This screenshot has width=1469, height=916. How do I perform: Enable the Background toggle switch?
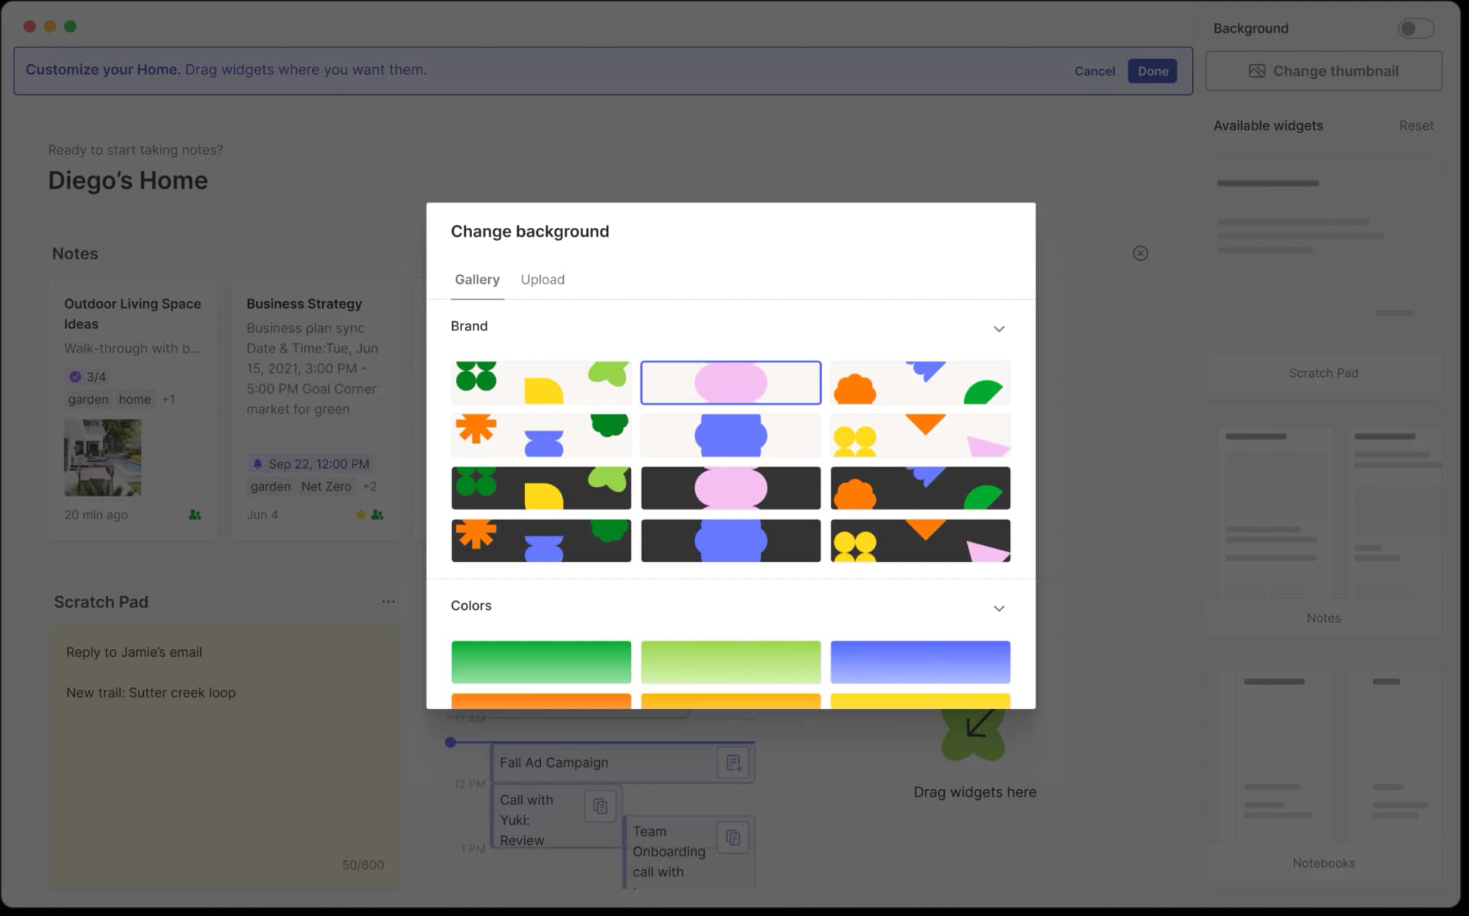[x=1415, y=28]
